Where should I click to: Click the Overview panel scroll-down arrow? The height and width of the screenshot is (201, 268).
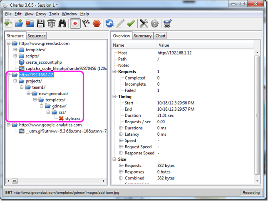coord(257,181)
